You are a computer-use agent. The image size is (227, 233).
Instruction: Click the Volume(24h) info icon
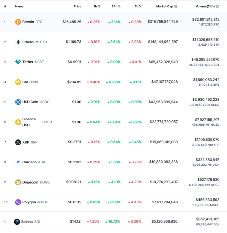pos(217,7)
